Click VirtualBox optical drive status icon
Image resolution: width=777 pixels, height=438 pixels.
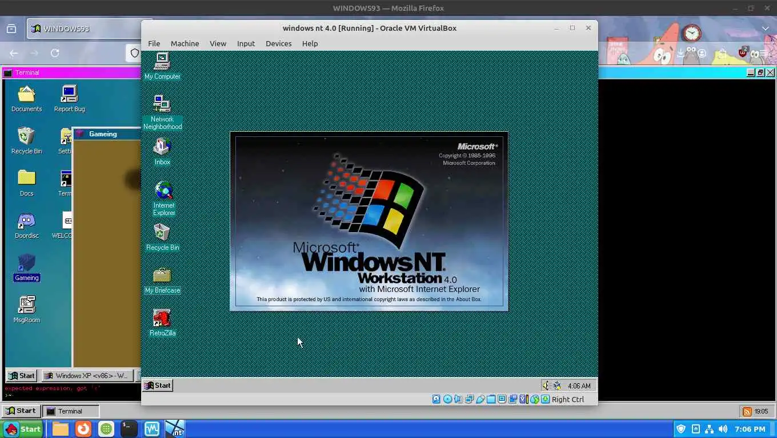(447, 399)
